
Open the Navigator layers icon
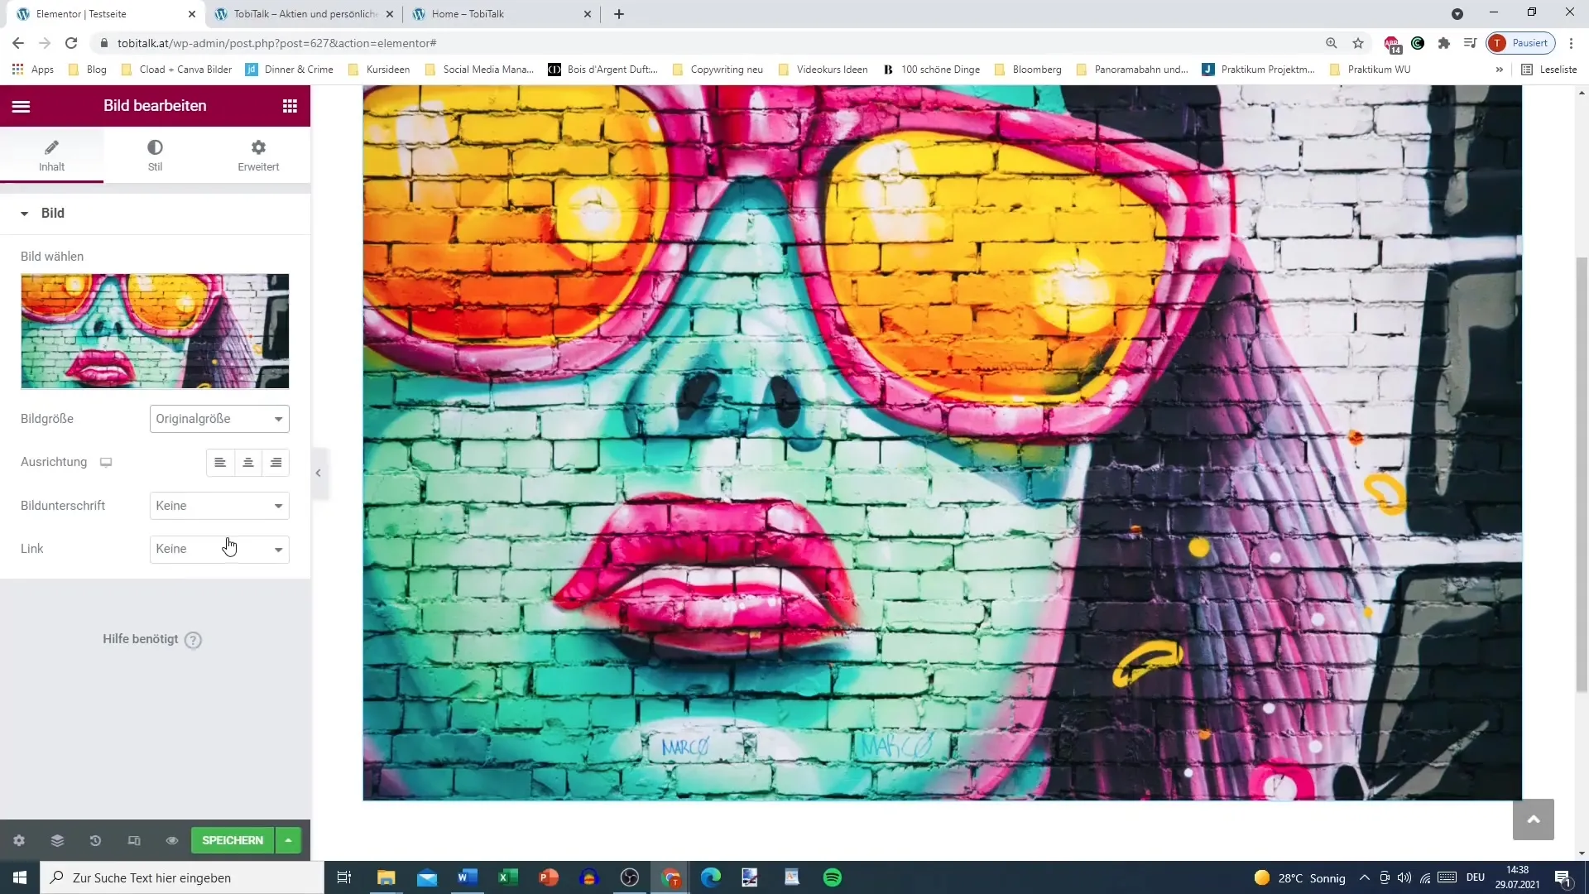tap(57, 840)
